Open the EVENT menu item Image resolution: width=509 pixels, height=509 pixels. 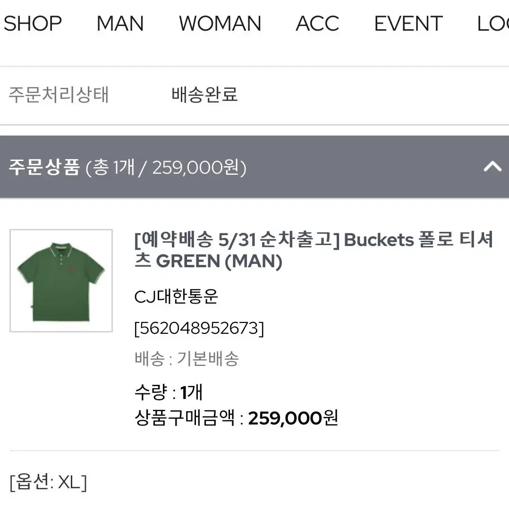point(408,24)
